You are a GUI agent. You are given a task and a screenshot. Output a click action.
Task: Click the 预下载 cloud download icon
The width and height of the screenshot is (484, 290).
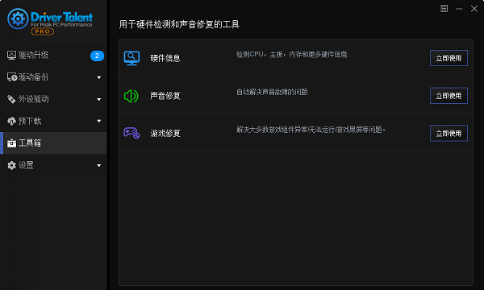click(11, 121)
